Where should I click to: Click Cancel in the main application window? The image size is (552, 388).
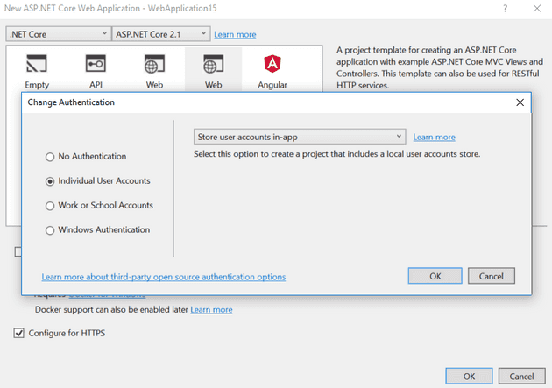click(x=521, y=377)
